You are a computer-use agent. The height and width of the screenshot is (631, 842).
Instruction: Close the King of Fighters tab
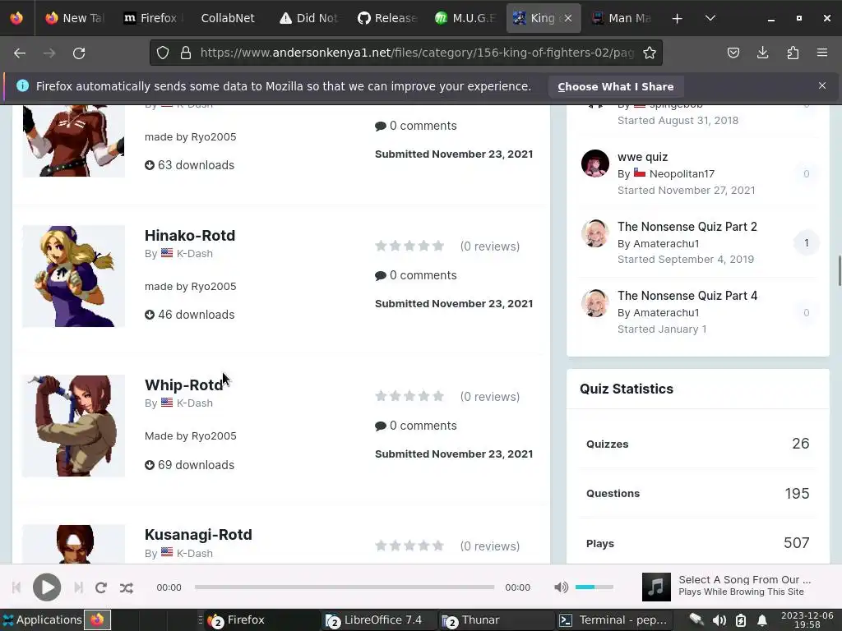point(568,18)
